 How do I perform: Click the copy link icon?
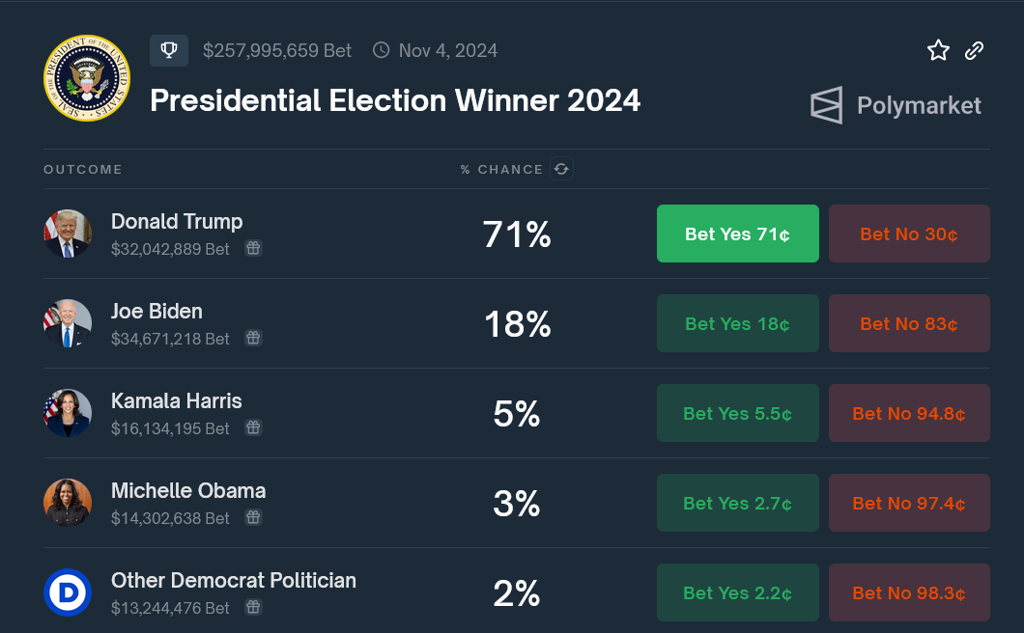[974, 50]
